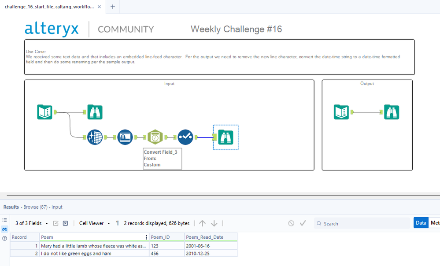440x266 pixels.
Task: Select the Mary had a little lamb cell
Action: click(94, 246)
